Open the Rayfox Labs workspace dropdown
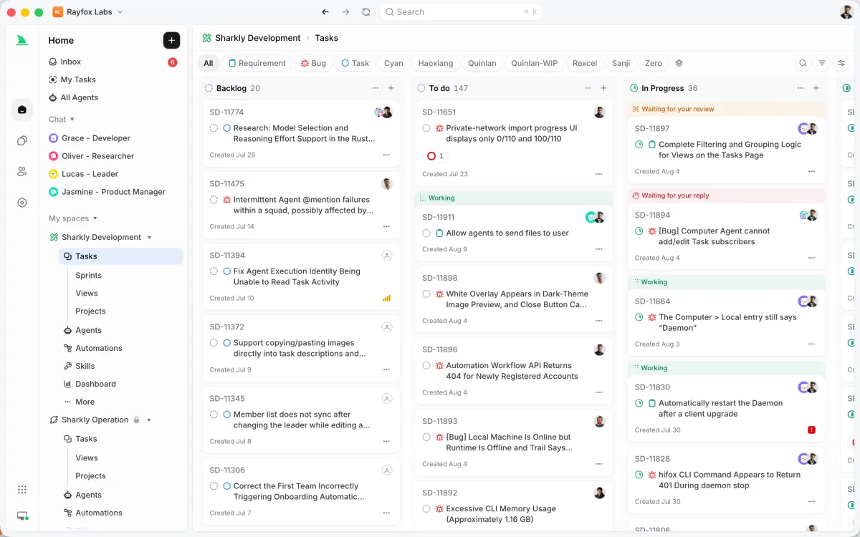860x537 pixels. 88,12
